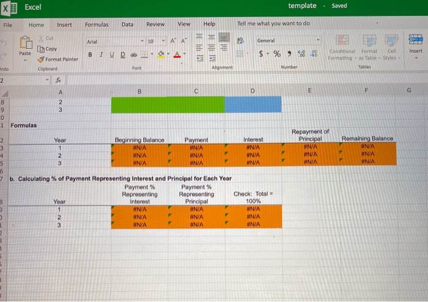
Task: Select column E header
Action: click(x=309, y=90)
